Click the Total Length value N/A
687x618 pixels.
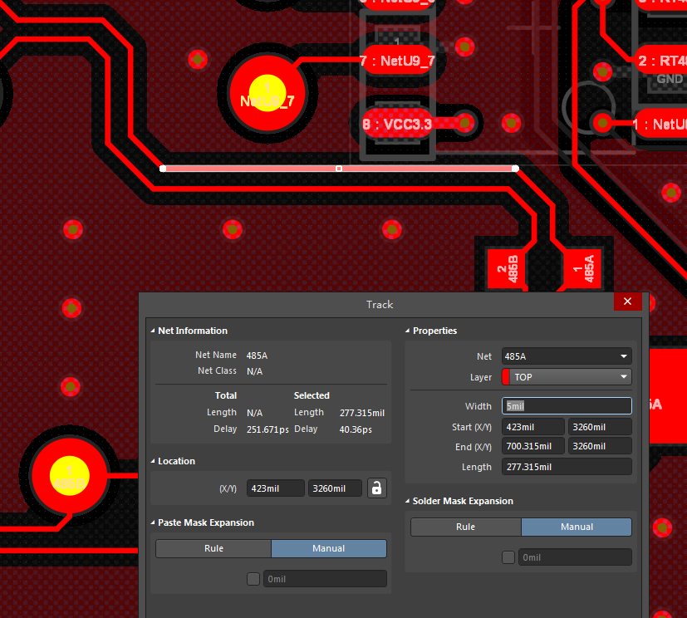click(x=254, y=413)
